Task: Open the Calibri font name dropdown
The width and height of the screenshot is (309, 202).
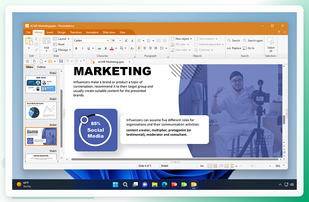Action: coord(108,41)
